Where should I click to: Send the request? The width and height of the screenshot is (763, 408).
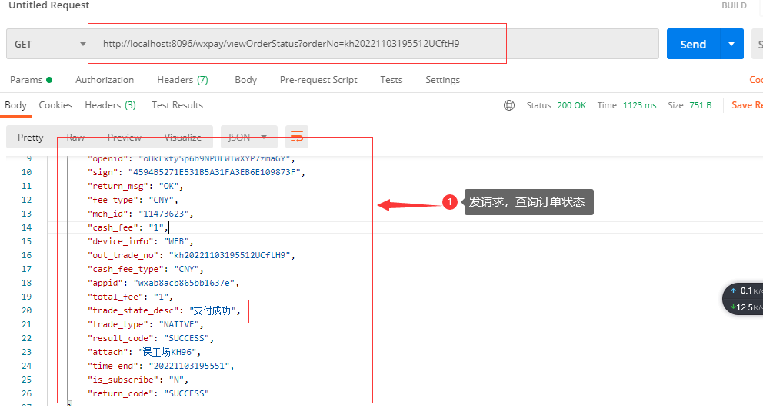(693, 45)
